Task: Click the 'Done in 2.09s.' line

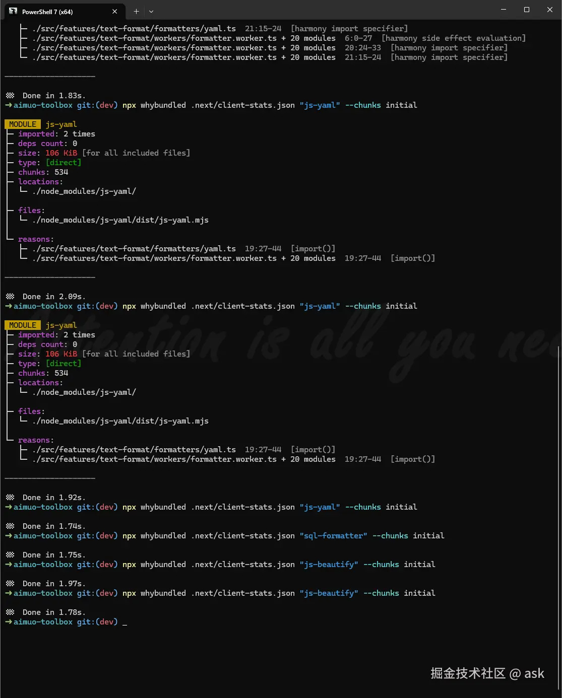Action: pos(45,297)
